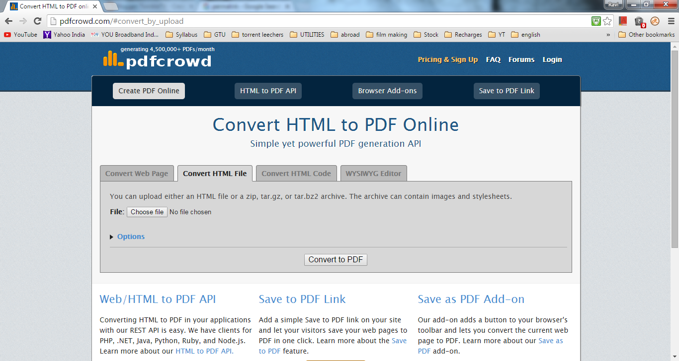
Task: Click the McAfee SiteAdvisor shield in address bar
Action: coord(596,22)
